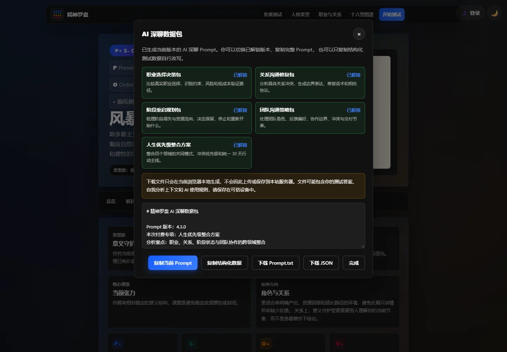The height and width of the screenshot is (352, 507).
Task: Click the 当前张力 heading
Action: [124, 293]
